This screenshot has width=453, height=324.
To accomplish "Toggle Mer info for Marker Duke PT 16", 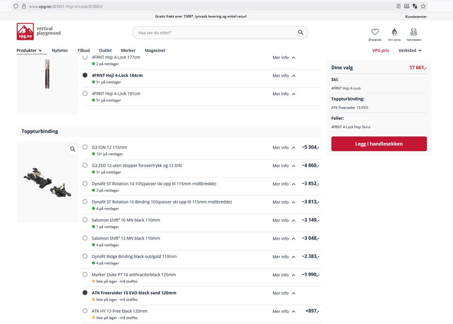I will [284, 275].
